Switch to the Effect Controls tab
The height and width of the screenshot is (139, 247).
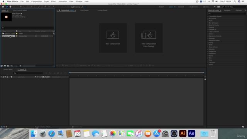(20, 10)
